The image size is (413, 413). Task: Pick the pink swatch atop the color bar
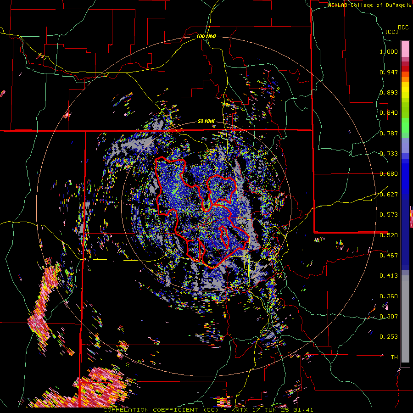(x=405, y=49)
